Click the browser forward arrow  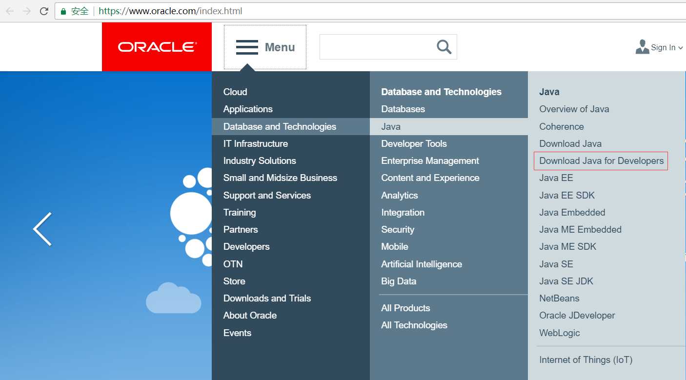coord(27,11)
